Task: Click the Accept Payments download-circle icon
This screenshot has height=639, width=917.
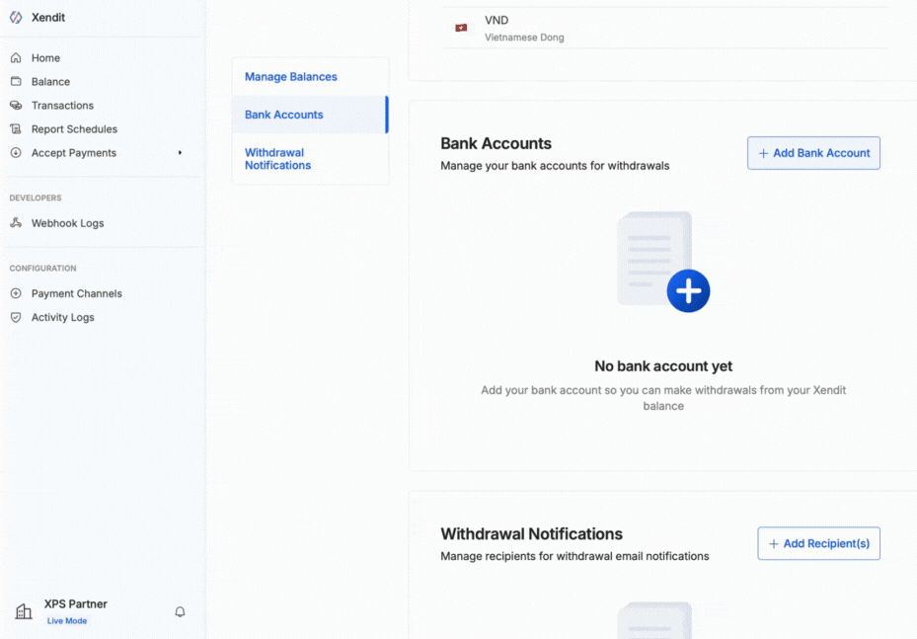Action: click(16, 153)
